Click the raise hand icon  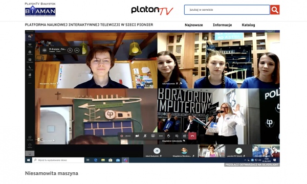click(x=168, y=136)
